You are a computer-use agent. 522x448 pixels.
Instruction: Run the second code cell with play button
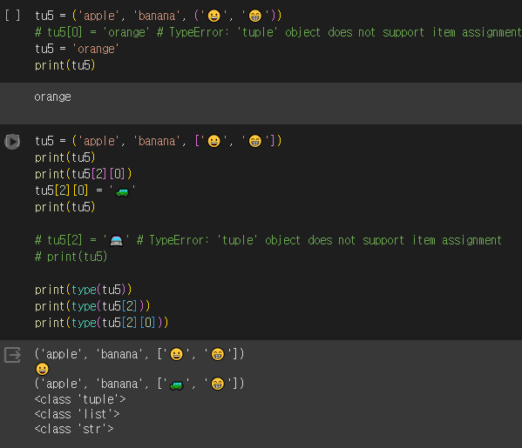coord(12,142)
